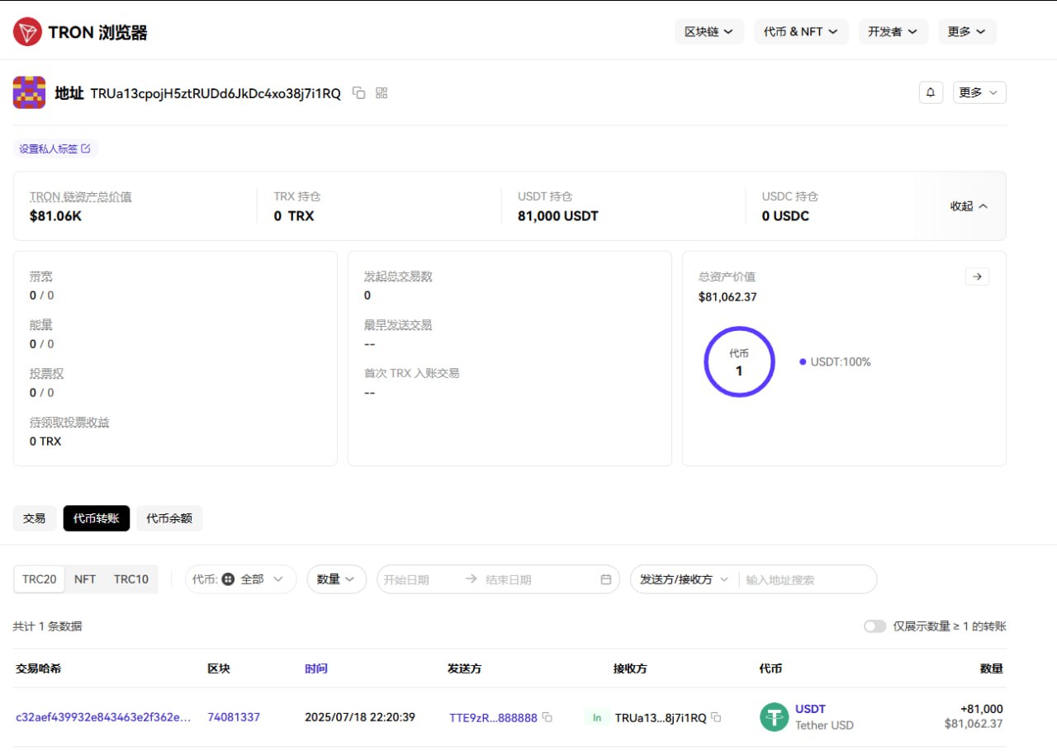
Task: Toggle showing only transfers with amount ≥ 1
Action: point(875,626)
